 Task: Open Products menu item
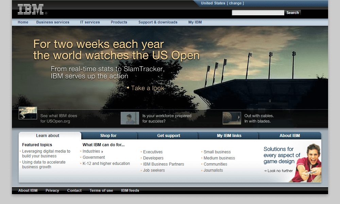[x=119, y=22]
